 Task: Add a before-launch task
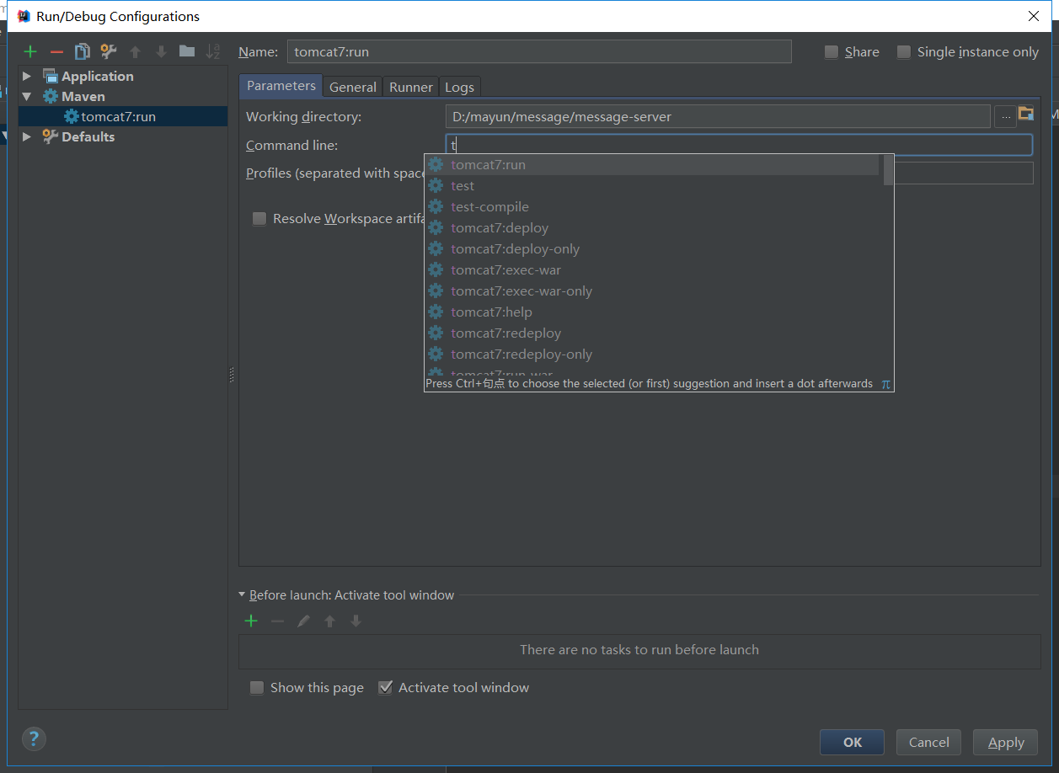(250, 621)
